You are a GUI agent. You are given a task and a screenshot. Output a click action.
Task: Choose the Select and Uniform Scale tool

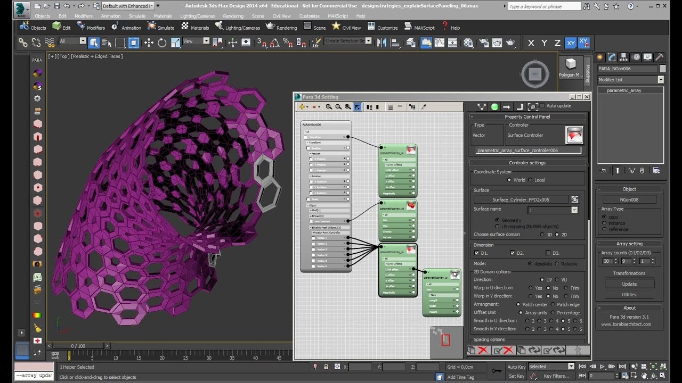[175, 43]
